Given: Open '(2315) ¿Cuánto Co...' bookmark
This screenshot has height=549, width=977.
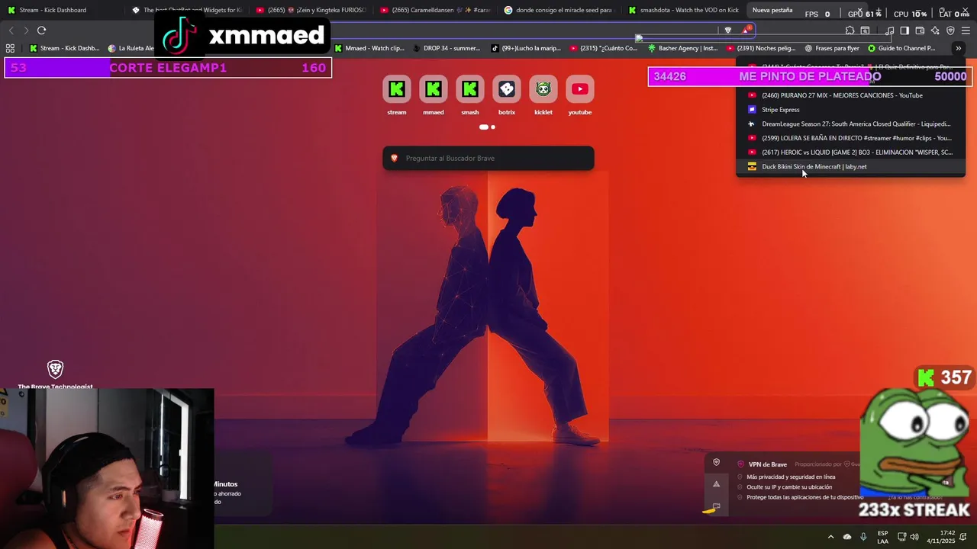Looking at the screenshot, I should point(603,48).
